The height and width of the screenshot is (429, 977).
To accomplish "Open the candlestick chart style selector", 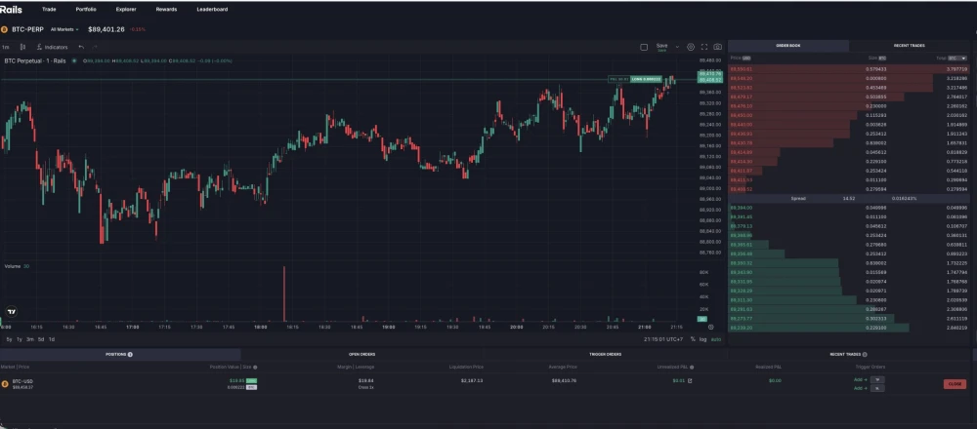I will (22, 47).
